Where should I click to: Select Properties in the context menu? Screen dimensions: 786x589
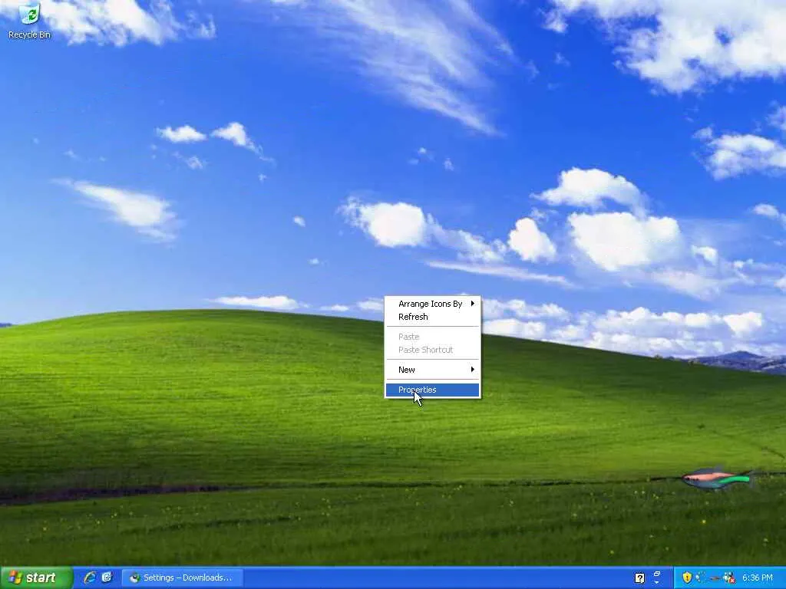pos(433,390)
